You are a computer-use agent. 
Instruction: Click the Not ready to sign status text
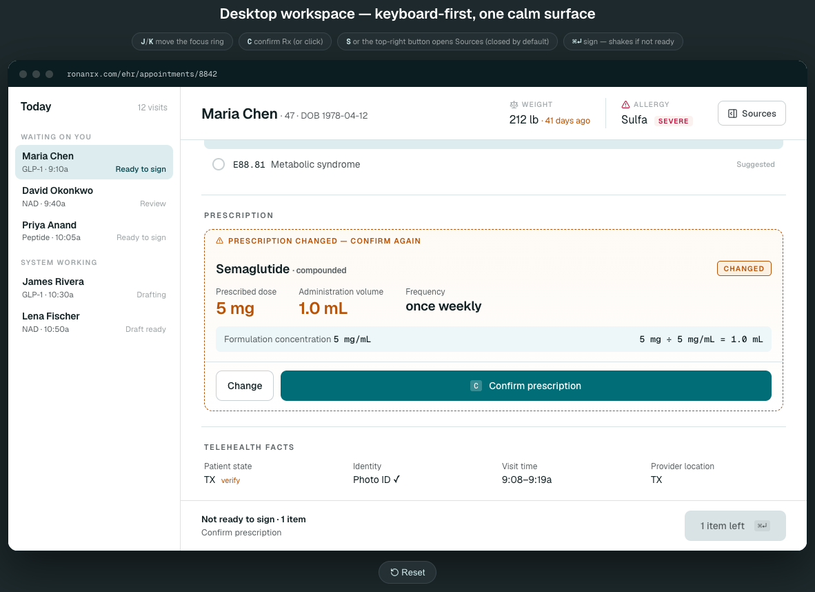pos(253,519)
